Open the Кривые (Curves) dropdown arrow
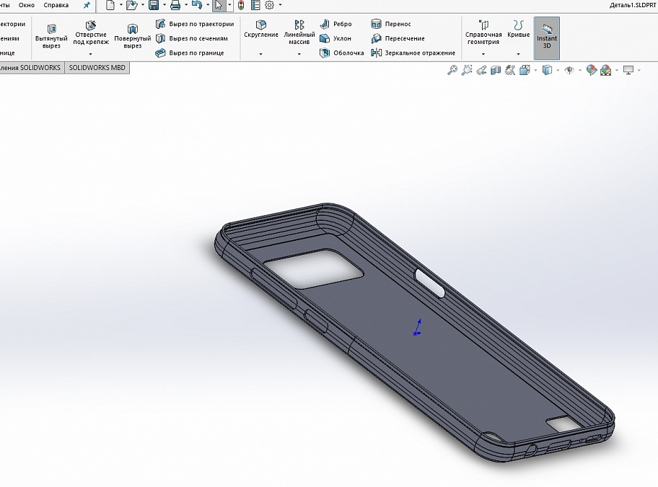The width and height of the screenshot is (658, 487). click(x=518, y=54)
